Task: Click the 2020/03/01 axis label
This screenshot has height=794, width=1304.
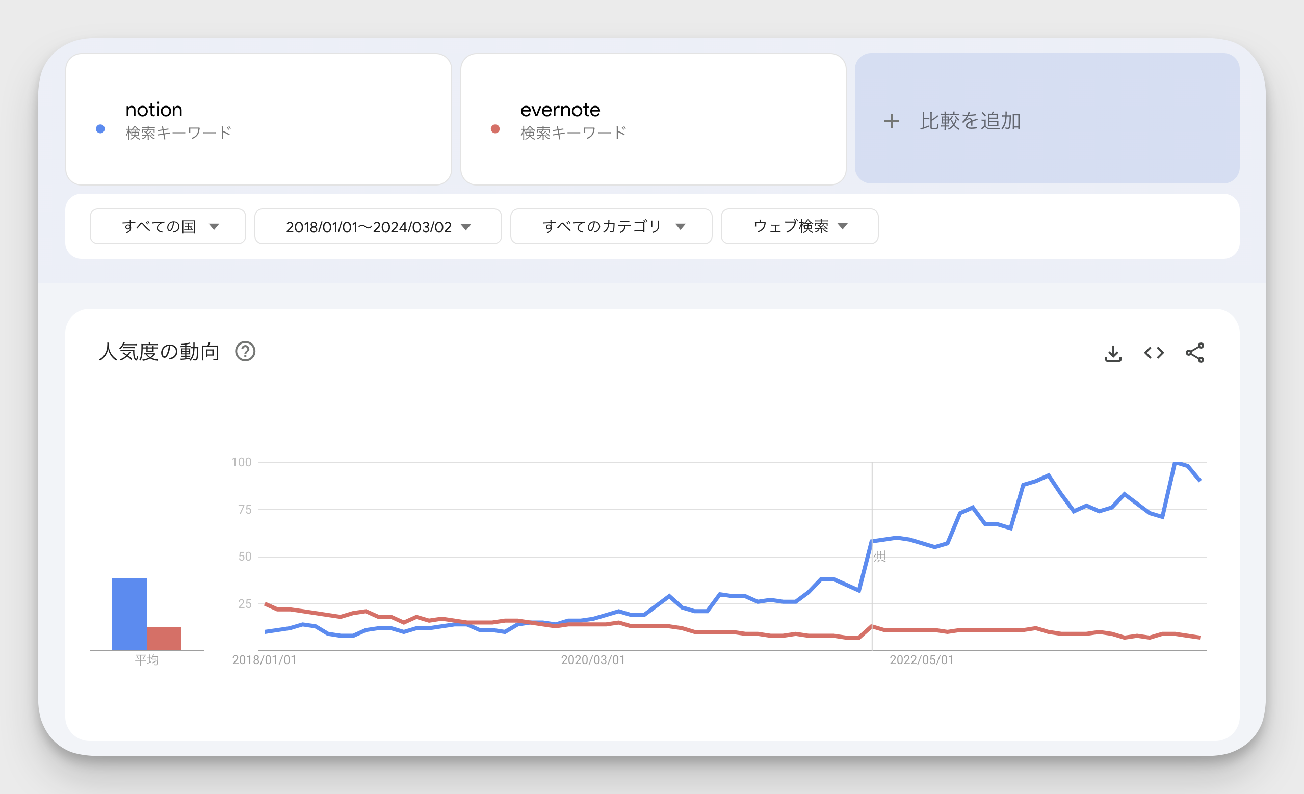Action: point(593,659)
